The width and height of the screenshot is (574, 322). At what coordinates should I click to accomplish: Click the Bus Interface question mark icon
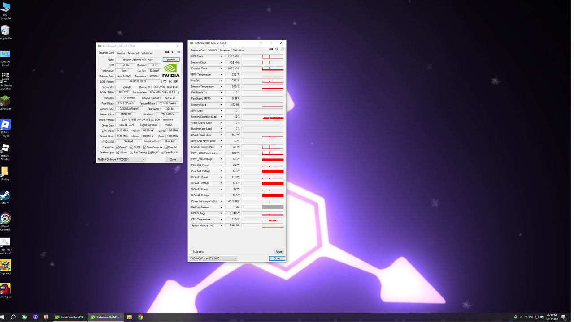coord(178,93)
